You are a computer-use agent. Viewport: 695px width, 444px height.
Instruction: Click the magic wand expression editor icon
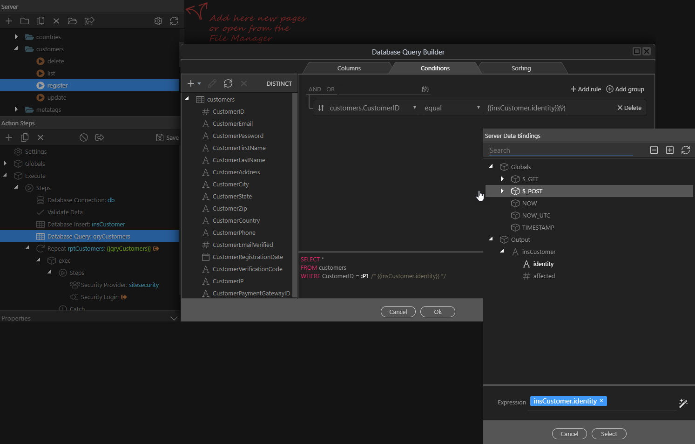click(x=683, y=403)
